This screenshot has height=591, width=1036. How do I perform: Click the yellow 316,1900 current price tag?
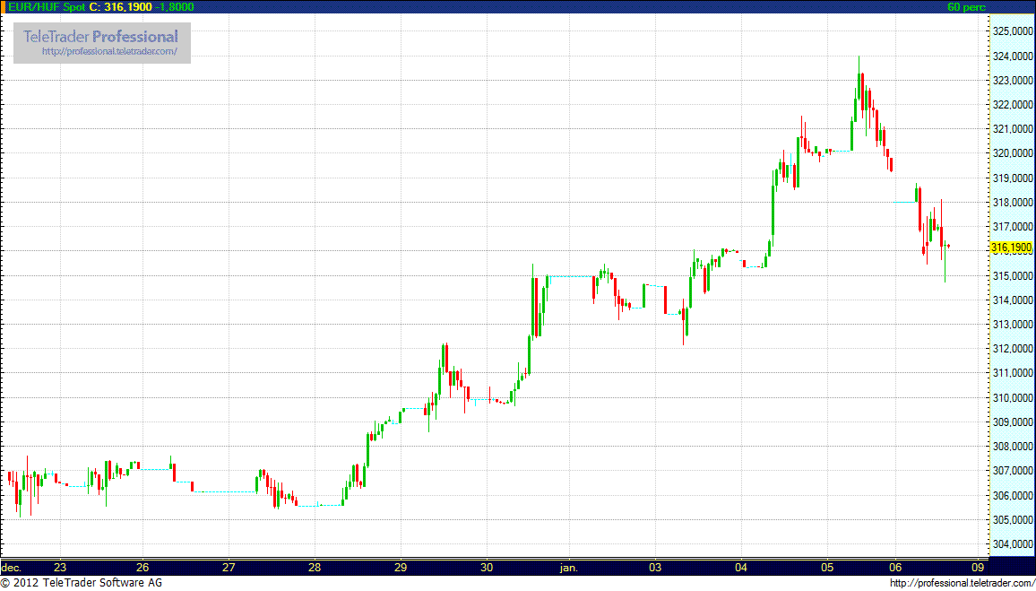click(1012, 248)
